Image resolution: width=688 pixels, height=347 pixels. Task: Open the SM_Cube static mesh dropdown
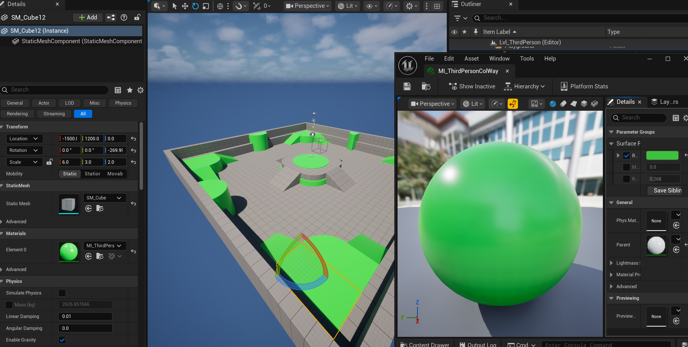click(x=105, y=198)
